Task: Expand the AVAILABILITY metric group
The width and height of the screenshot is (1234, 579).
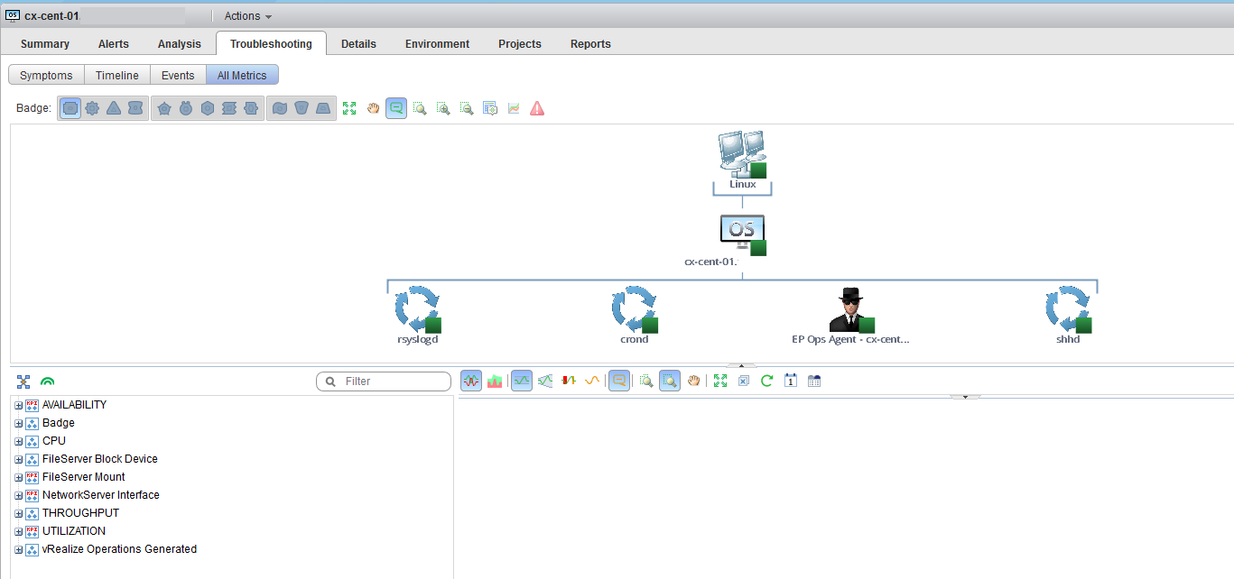Action: 18,405
